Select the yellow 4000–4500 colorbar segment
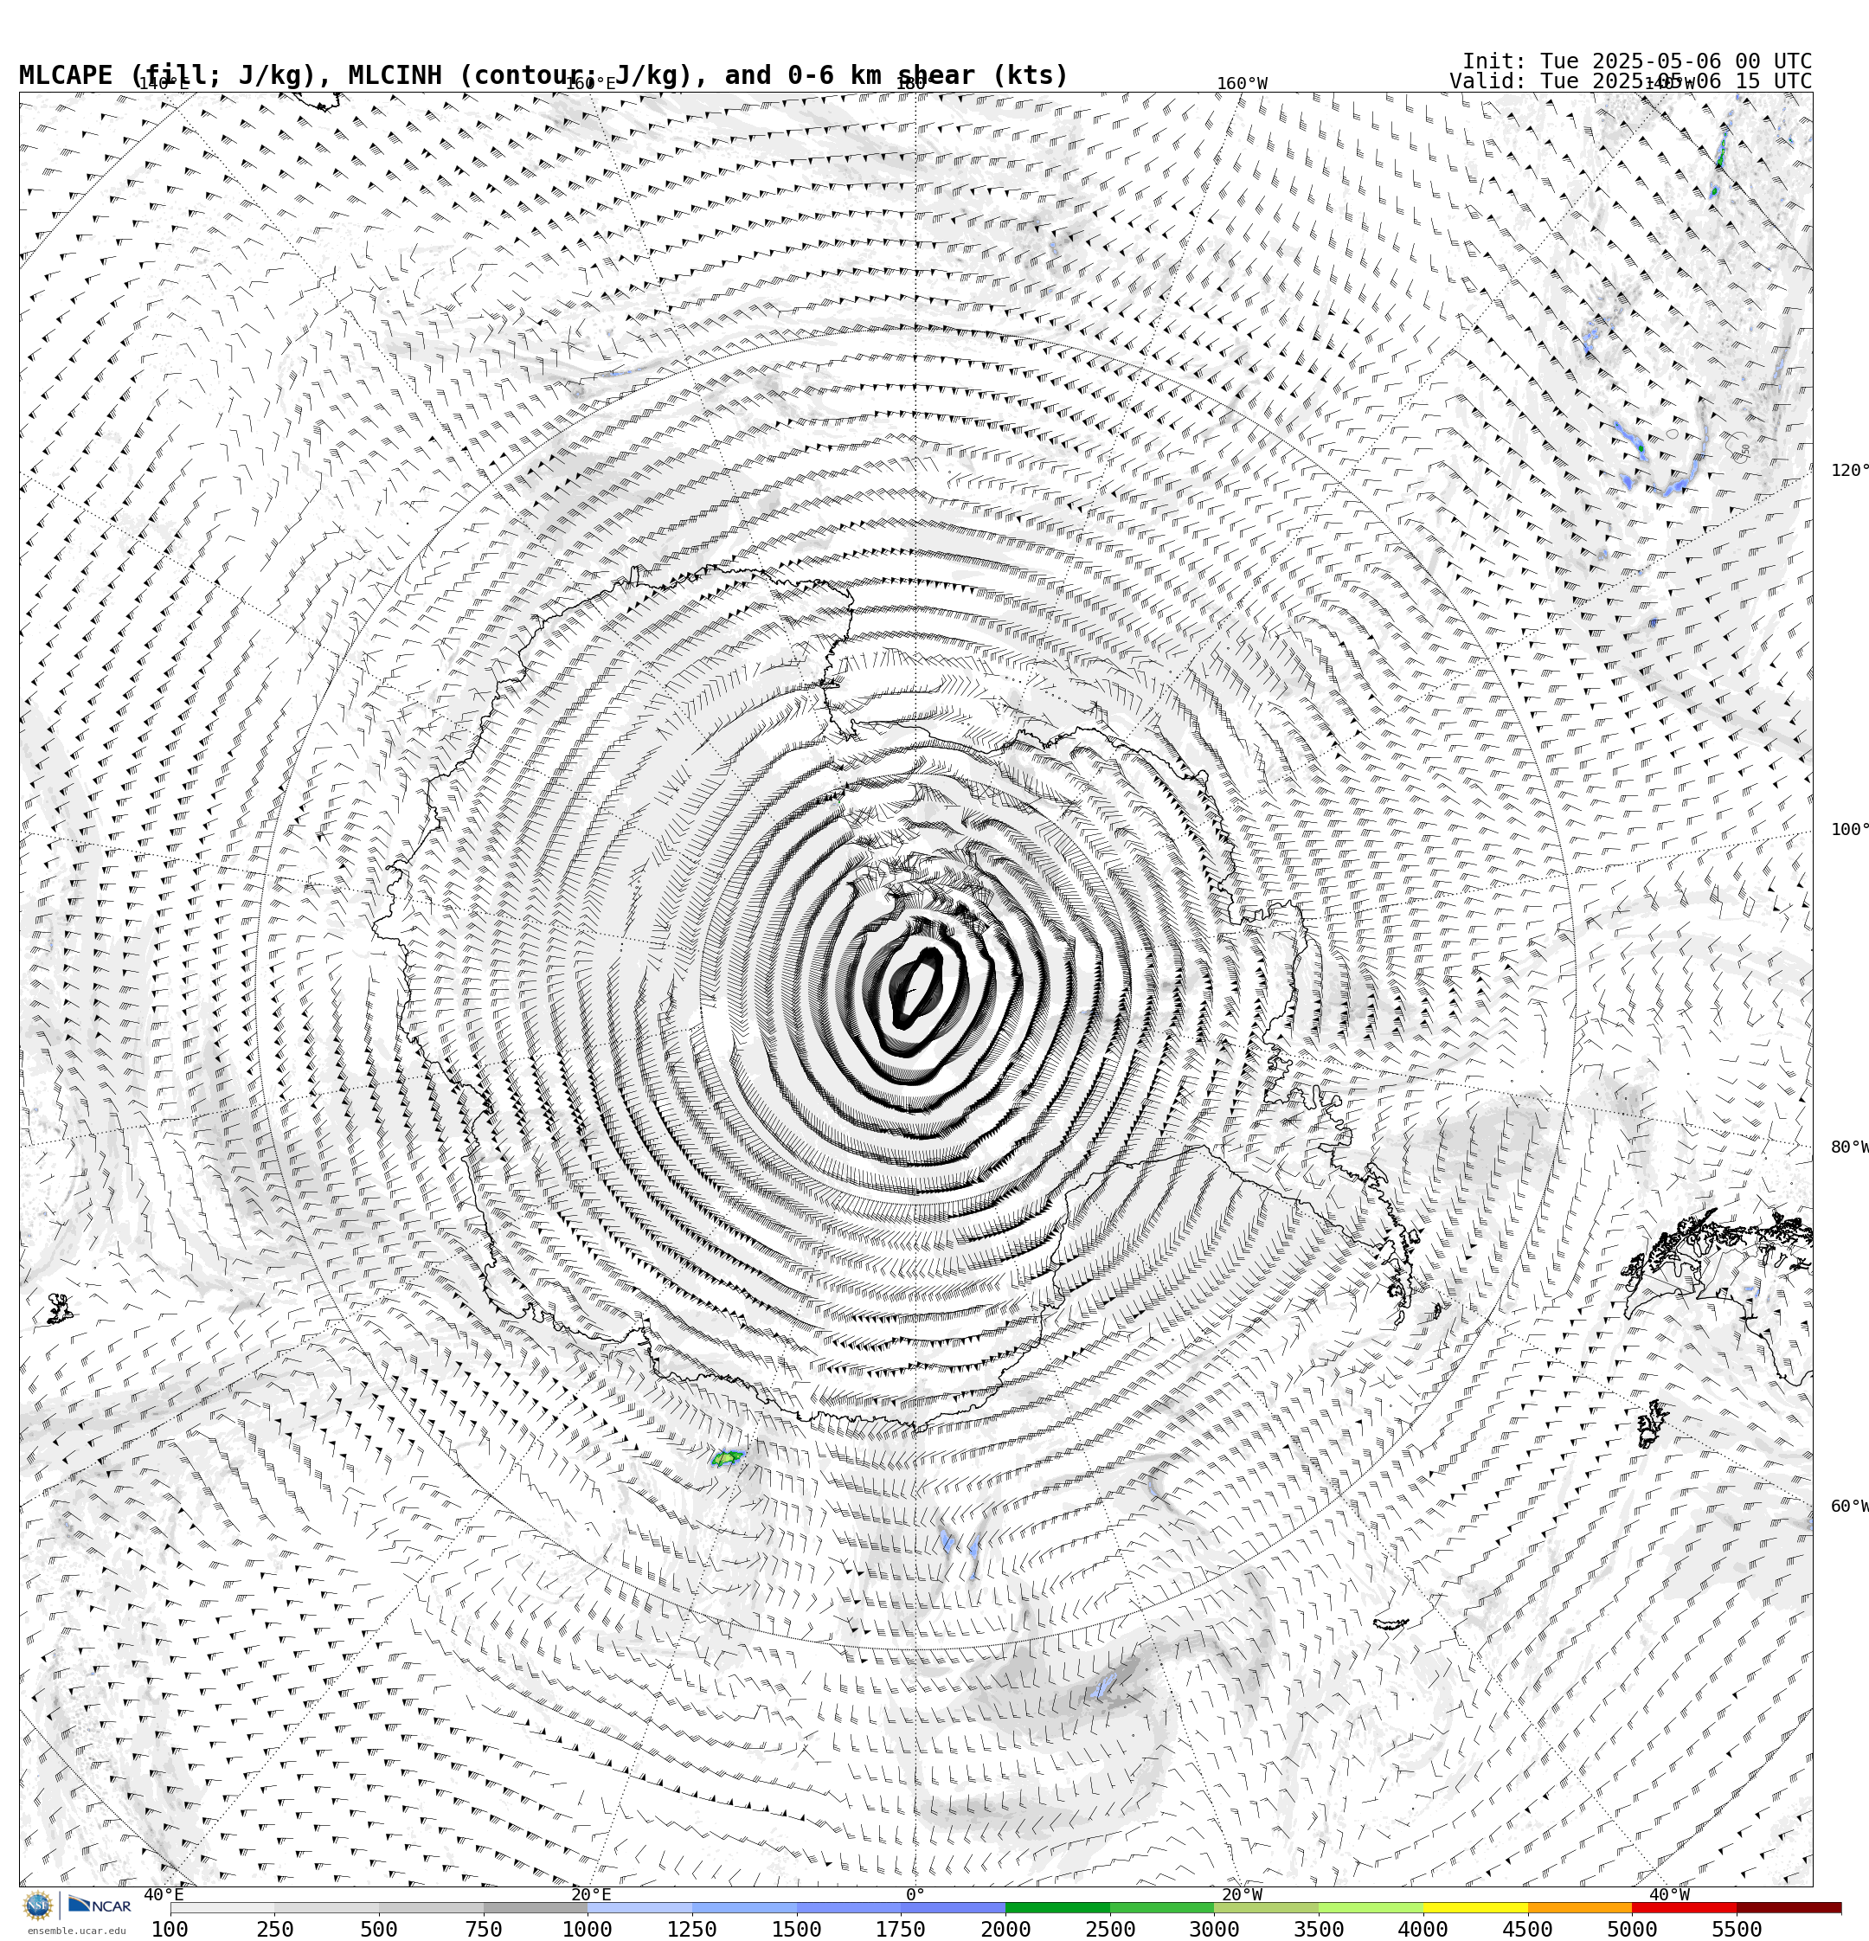 (x=1474, y=1907)
